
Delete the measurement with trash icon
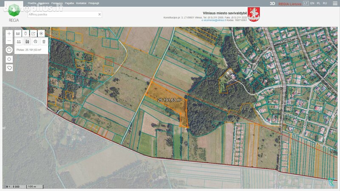[44, 42]
